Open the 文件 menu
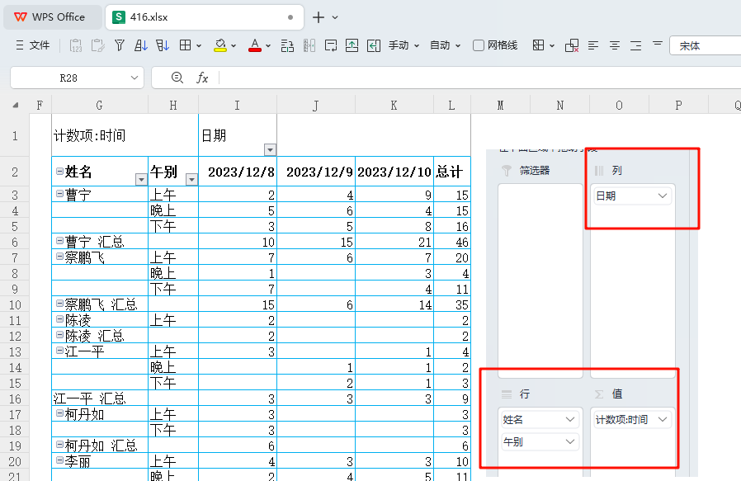This screenshot has height=481, width=741. point(33,45)
